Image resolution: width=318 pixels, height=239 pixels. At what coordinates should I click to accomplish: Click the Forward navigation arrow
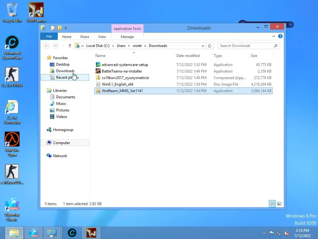(55, 46)
